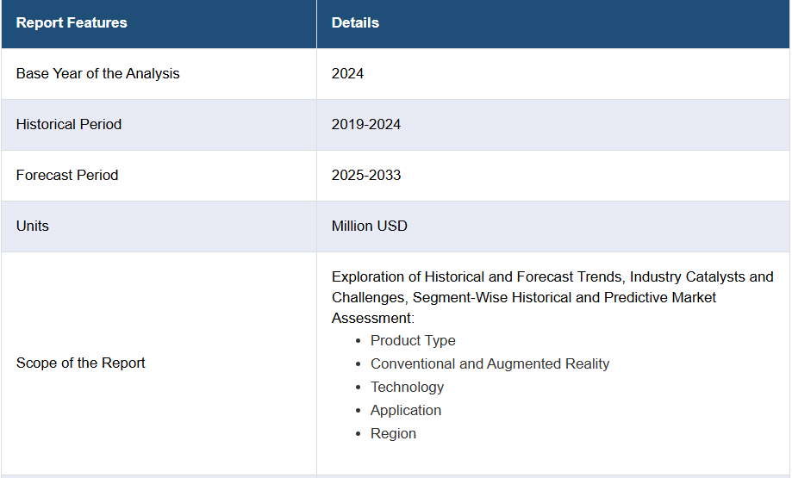Click the word Assessment in scope text
Image resolution: width=792 pixels, height=478 pixels.
(x=371, y=318)
